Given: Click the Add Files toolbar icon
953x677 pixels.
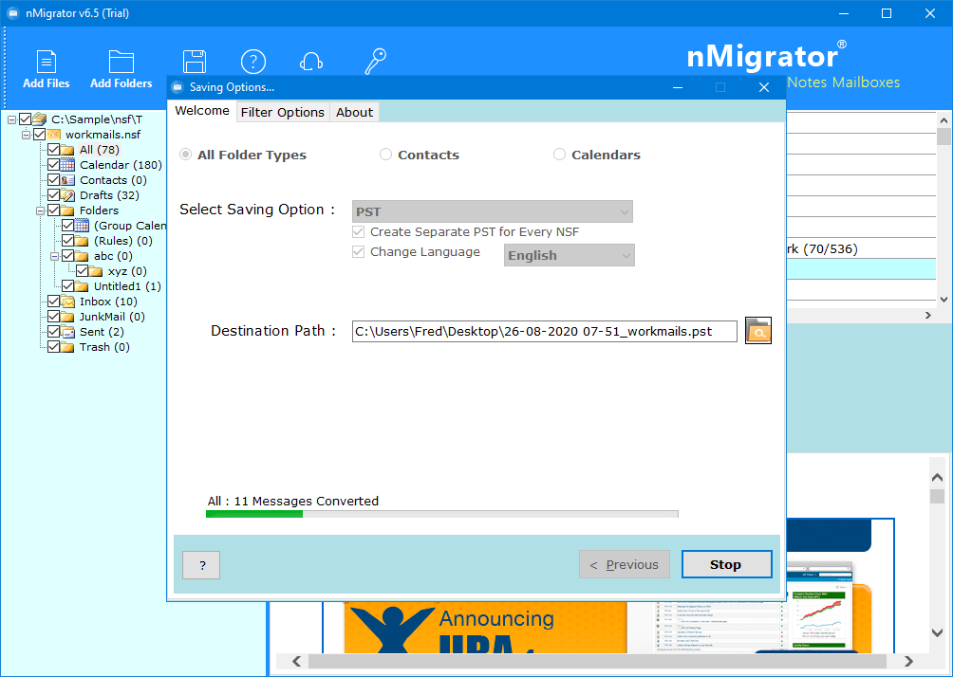Looking at the screenshot, I should [x=47, y=62].
